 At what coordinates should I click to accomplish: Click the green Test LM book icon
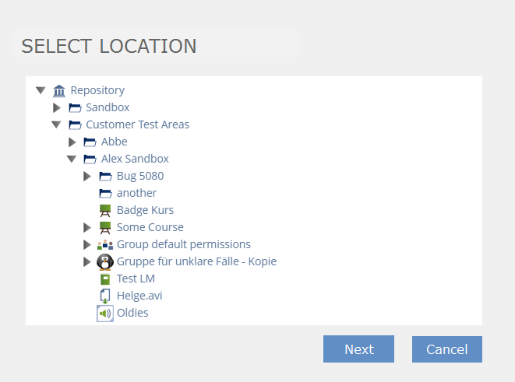coord(105,279)
